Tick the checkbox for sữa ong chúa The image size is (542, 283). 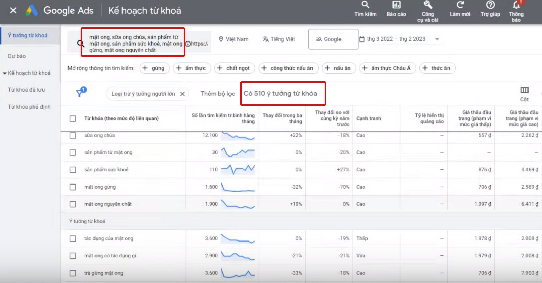(73, 135)
